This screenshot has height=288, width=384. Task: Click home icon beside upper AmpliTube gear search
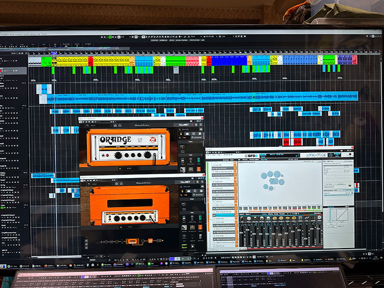(201, 129)
